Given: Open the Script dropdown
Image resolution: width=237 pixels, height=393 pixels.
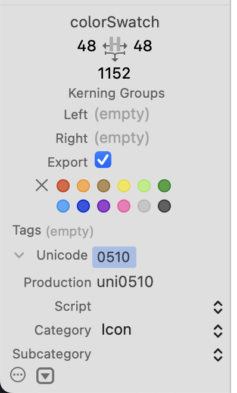Looking at the screenshot, I should click(x=218, y=307).
